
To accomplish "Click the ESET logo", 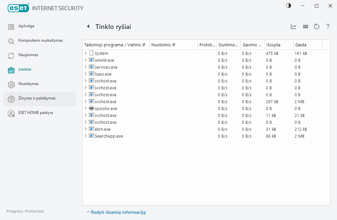I will pyautogui.click(x=18, y=8).
